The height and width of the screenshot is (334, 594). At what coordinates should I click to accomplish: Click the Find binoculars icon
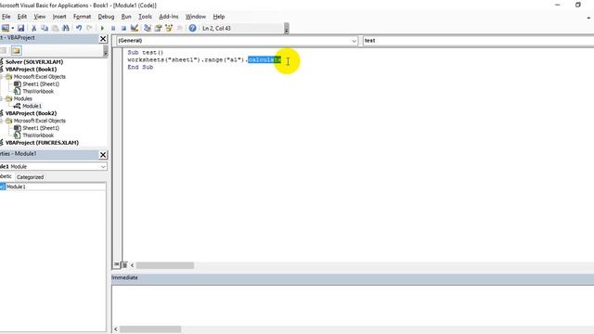(x=66, y=28)
